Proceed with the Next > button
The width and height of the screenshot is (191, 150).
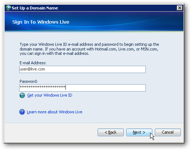139,132
